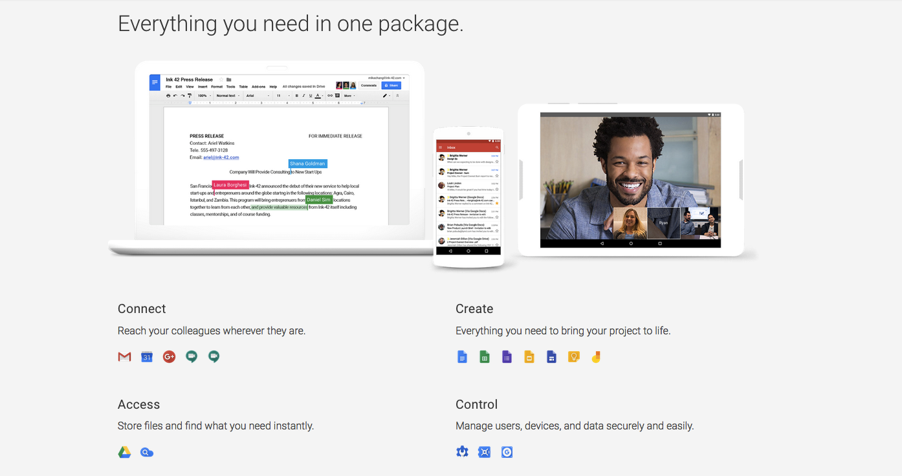
Task: Click the dark blue Google Sites icon
Action: point(551,356)
